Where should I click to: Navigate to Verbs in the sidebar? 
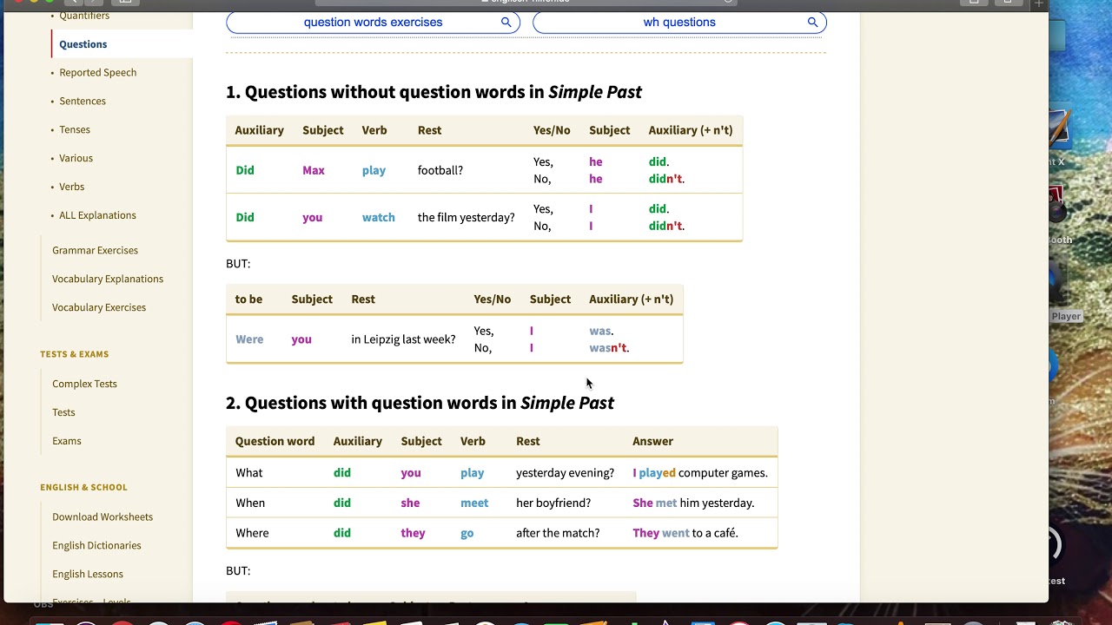71,187
